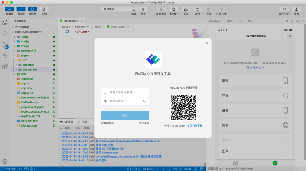Open the simulator 100% zoom dropdown

click(231, 21)
